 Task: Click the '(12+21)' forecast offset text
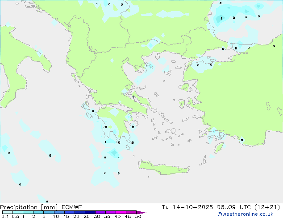click(267, 207)
